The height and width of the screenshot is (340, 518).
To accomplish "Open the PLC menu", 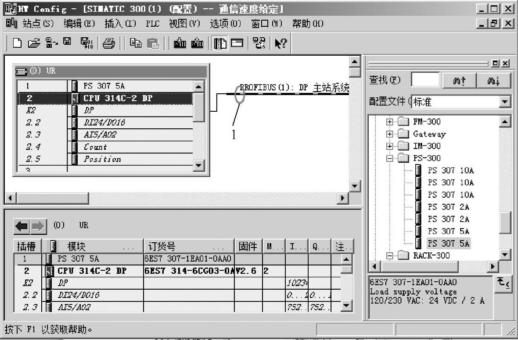I will pyautogui.click(x=152, y=24).
